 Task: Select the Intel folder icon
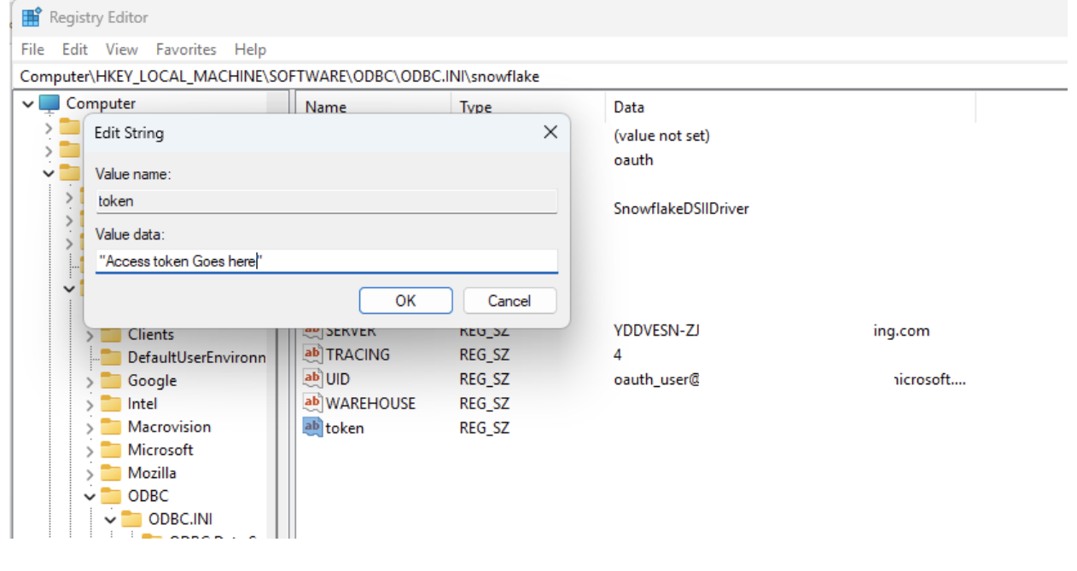(111, 403)
